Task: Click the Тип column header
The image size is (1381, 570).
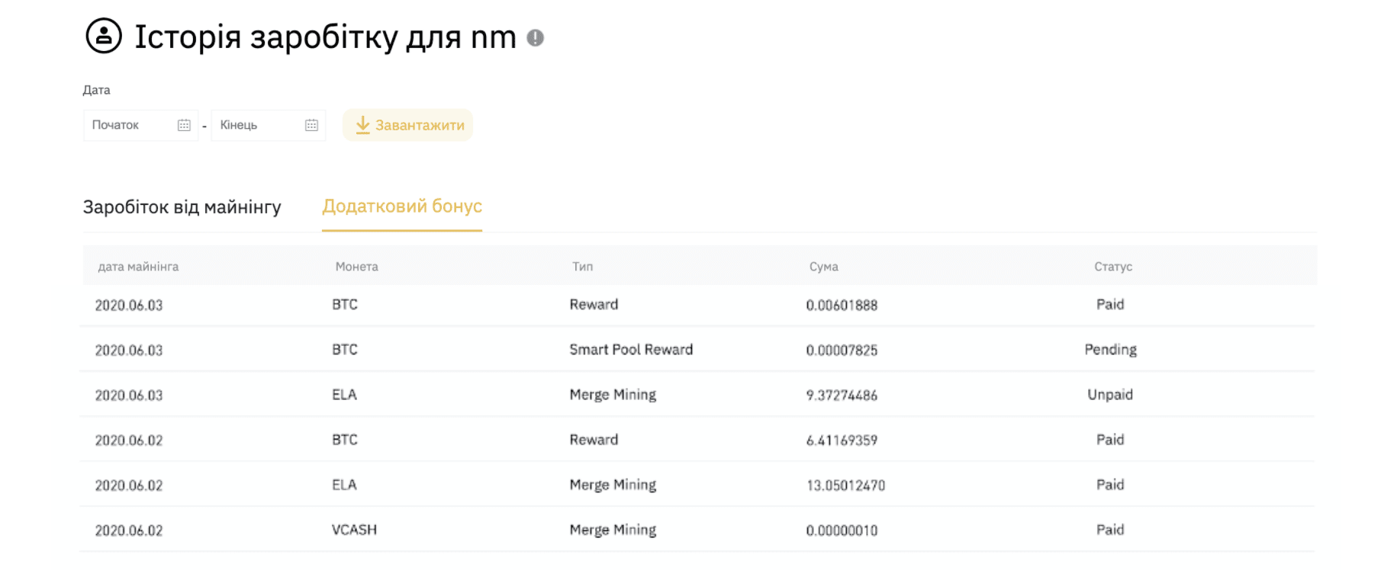Action: (x=582, y=267)
